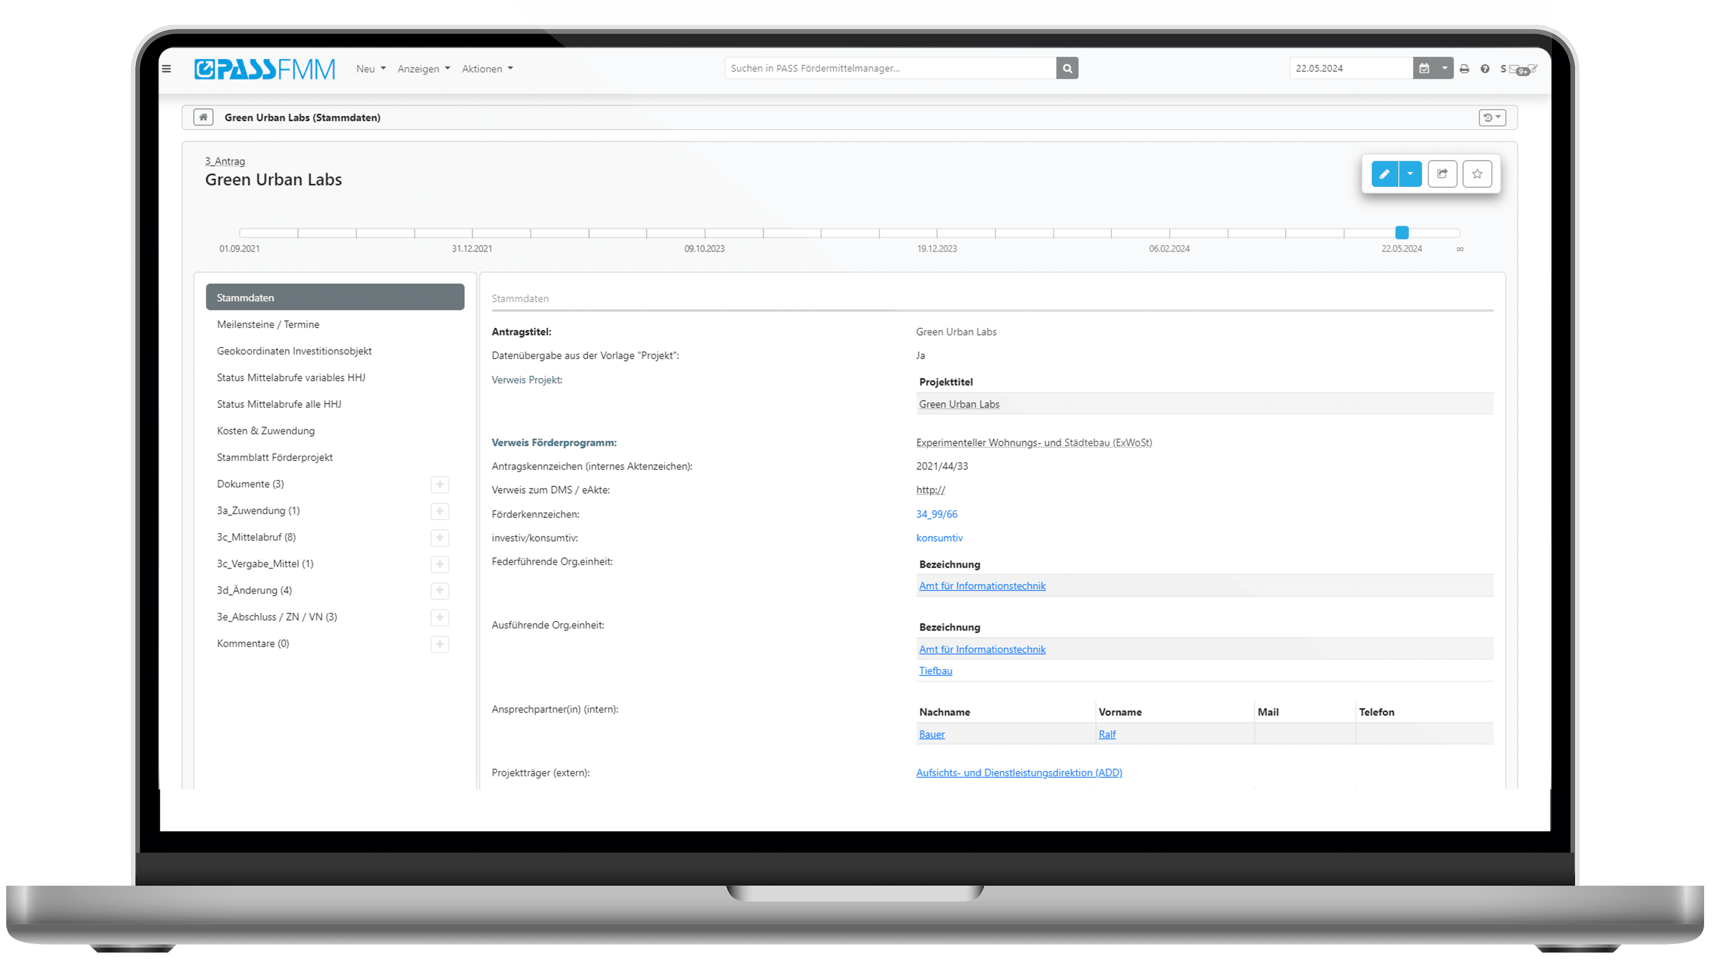Add new entry next to 3a_Zuwendung (1)
1716x972 pixels.
tap(440, 511)
